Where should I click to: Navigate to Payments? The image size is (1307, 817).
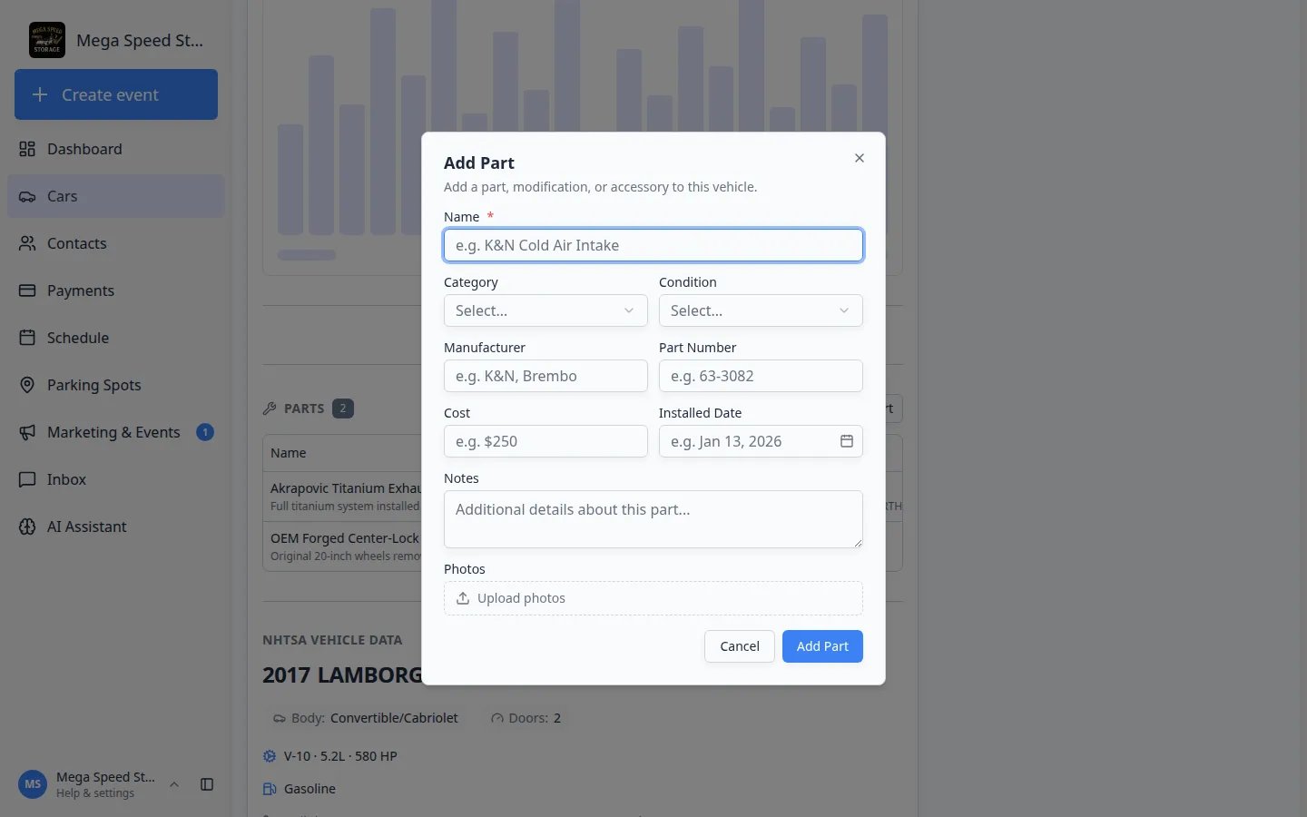coord(116,290)
